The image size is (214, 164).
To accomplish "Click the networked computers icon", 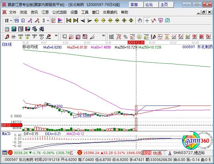I will [42, 29].
